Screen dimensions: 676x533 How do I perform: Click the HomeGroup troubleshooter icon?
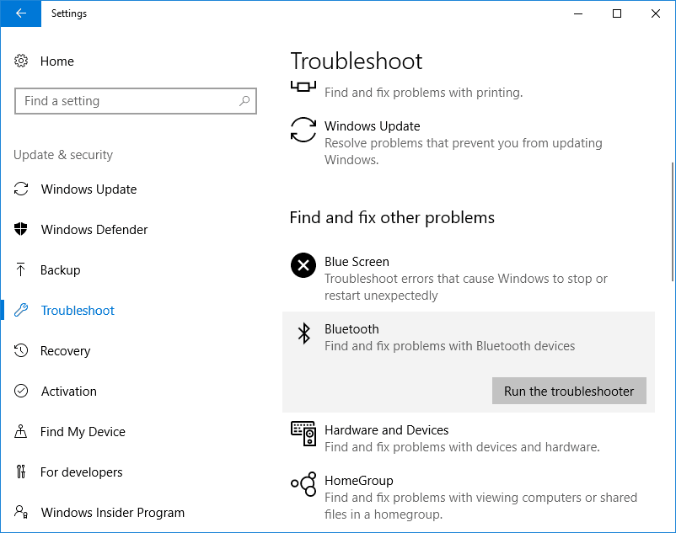(303, 484)
